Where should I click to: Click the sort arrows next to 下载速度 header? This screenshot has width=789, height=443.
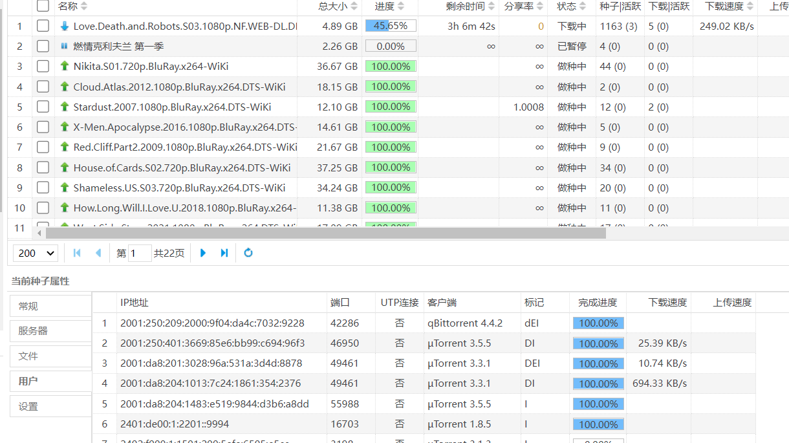pos(750,6)
